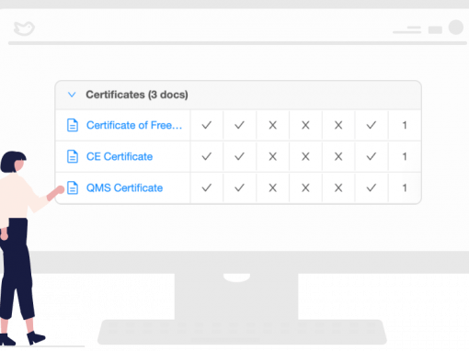
Task: Toggle first X mark in CE Certificate row
Action: (272, 156)
